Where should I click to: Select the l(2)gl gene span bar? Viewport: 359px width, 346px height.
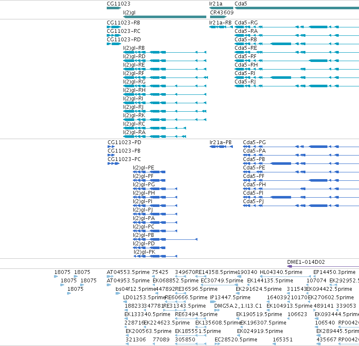165,17
